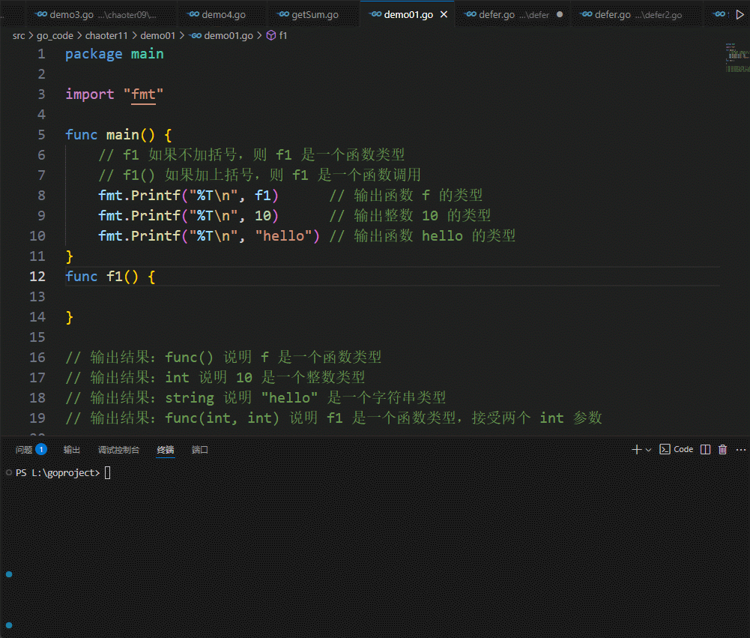Kill the terminal using the trash icon
The height and width of the screenshot is (638, 750).
pyautogui.click(x=723, y=449)
